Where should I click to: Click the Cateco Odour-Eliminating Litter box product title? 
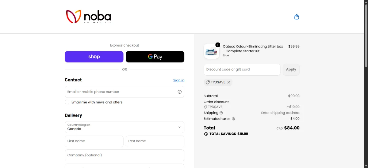tap(253, 49)
